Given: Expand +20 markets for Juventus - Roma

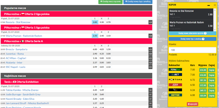Looking at the screenshot, I should coord(150,54).
